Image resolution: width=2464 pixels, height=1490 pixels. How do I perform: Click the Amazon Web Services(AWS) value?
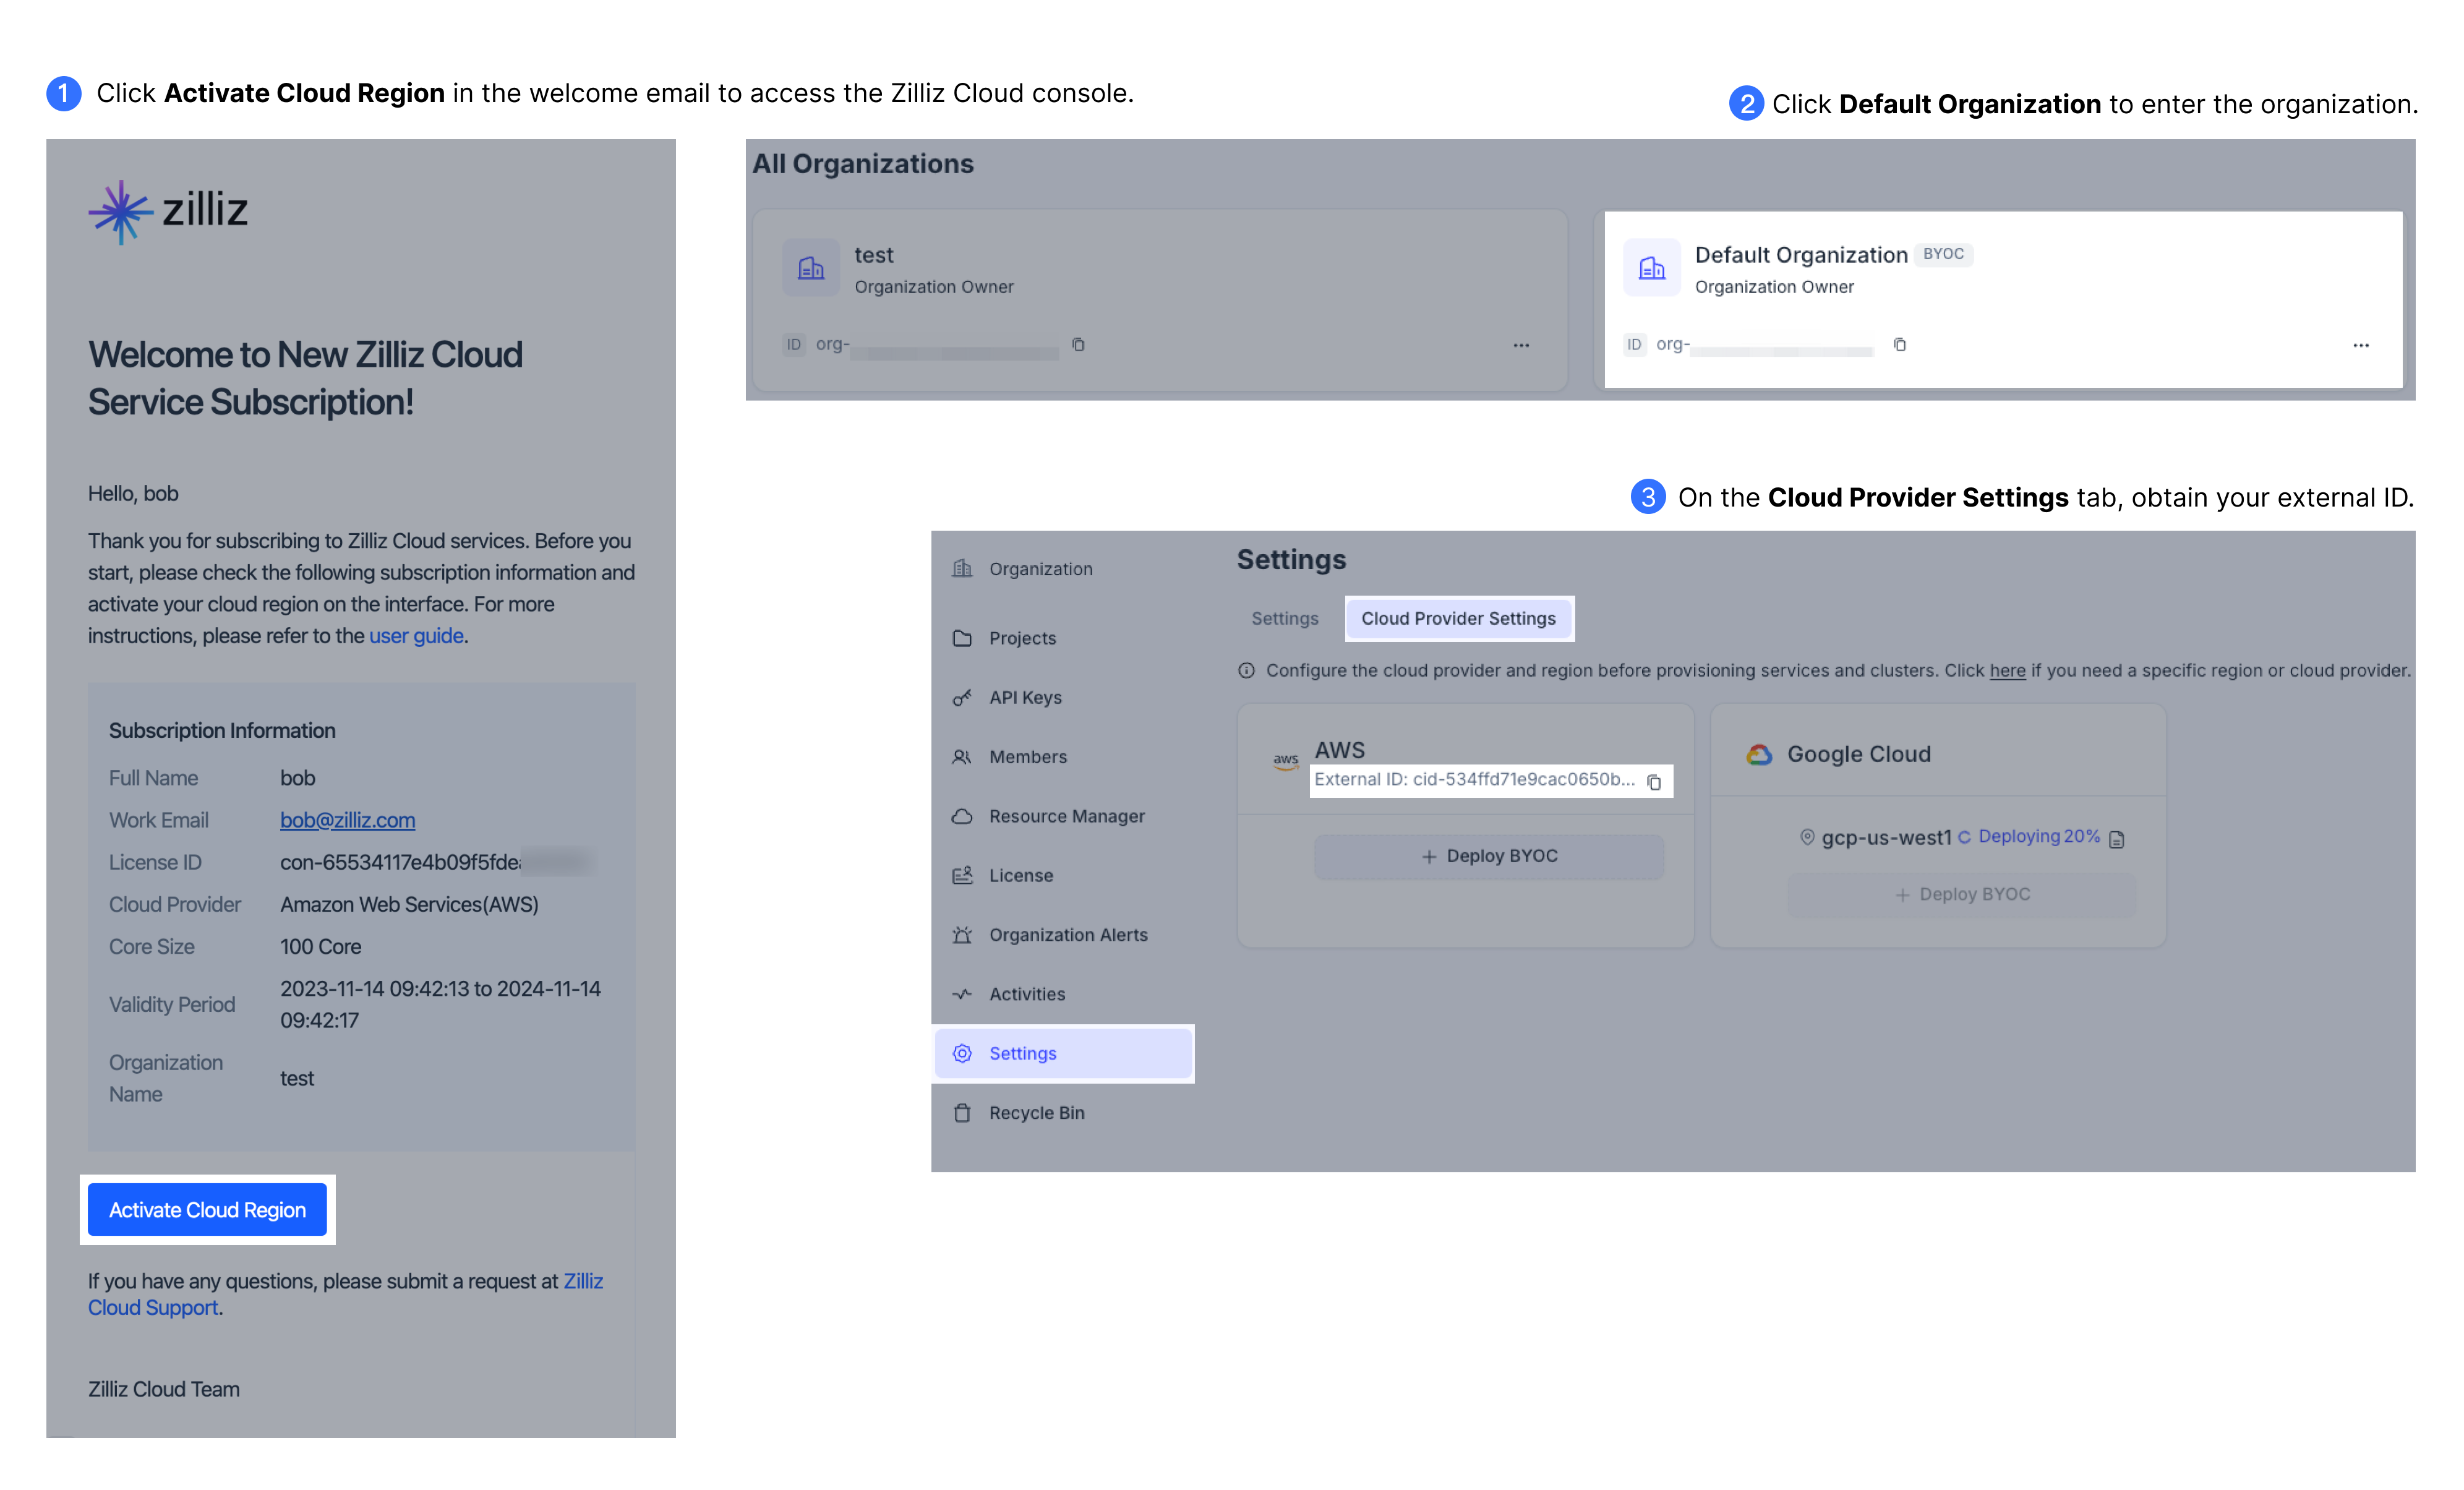pos(409,904)
